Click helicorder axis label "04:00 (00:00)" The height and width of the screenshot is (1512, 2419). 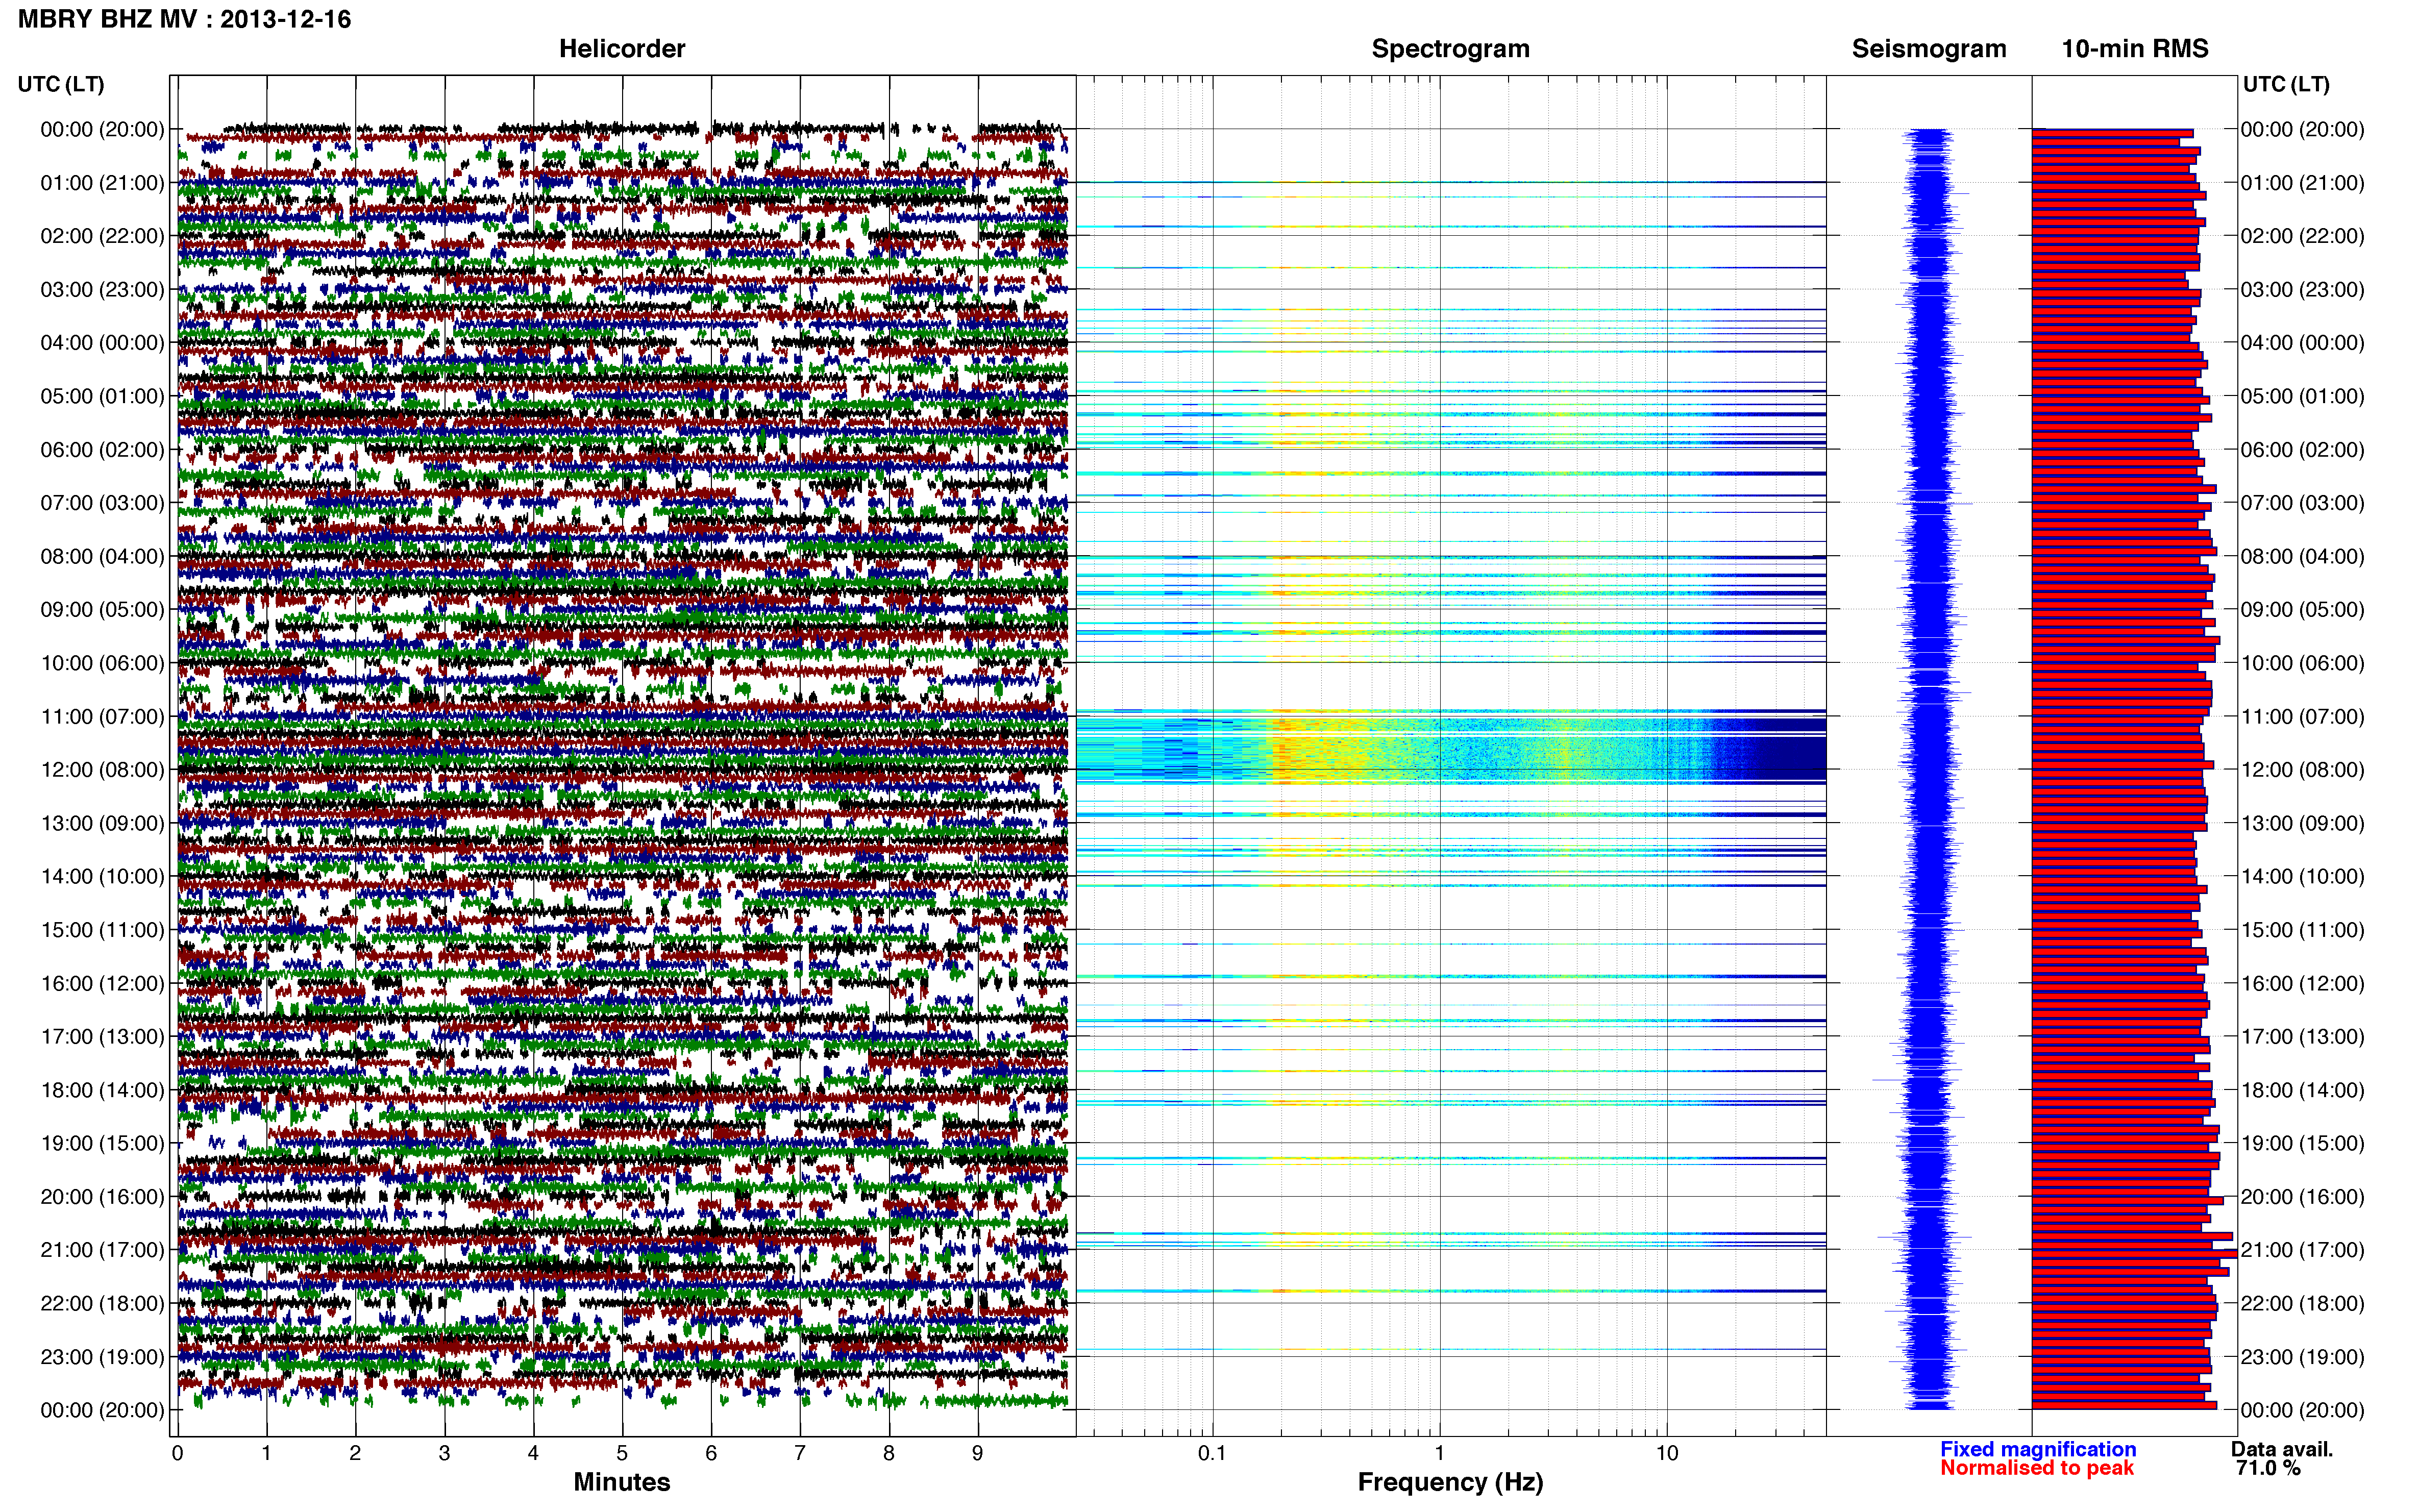click(102, 343)
